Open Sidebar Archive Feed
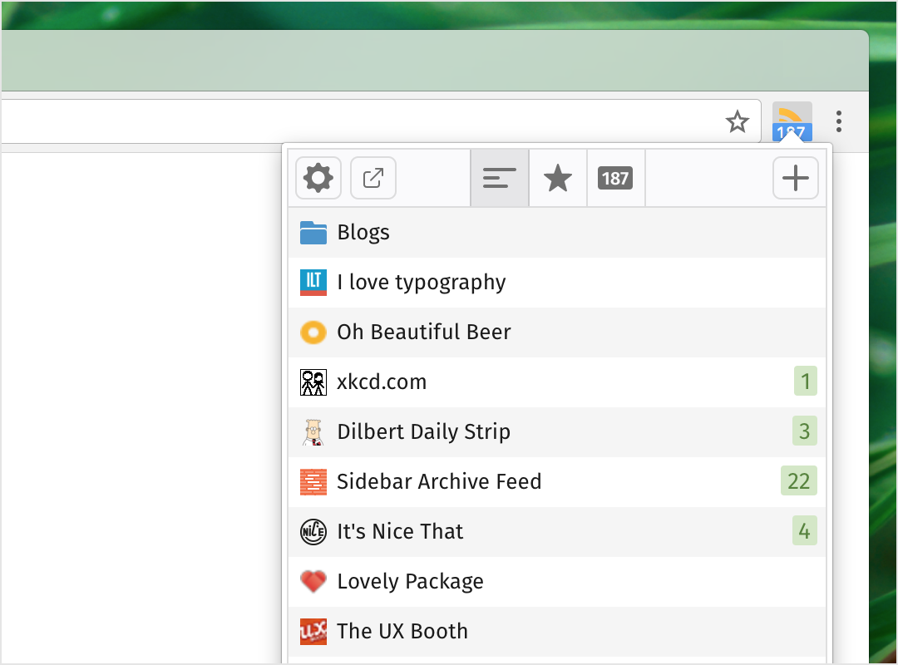 (x=556, y=482)
